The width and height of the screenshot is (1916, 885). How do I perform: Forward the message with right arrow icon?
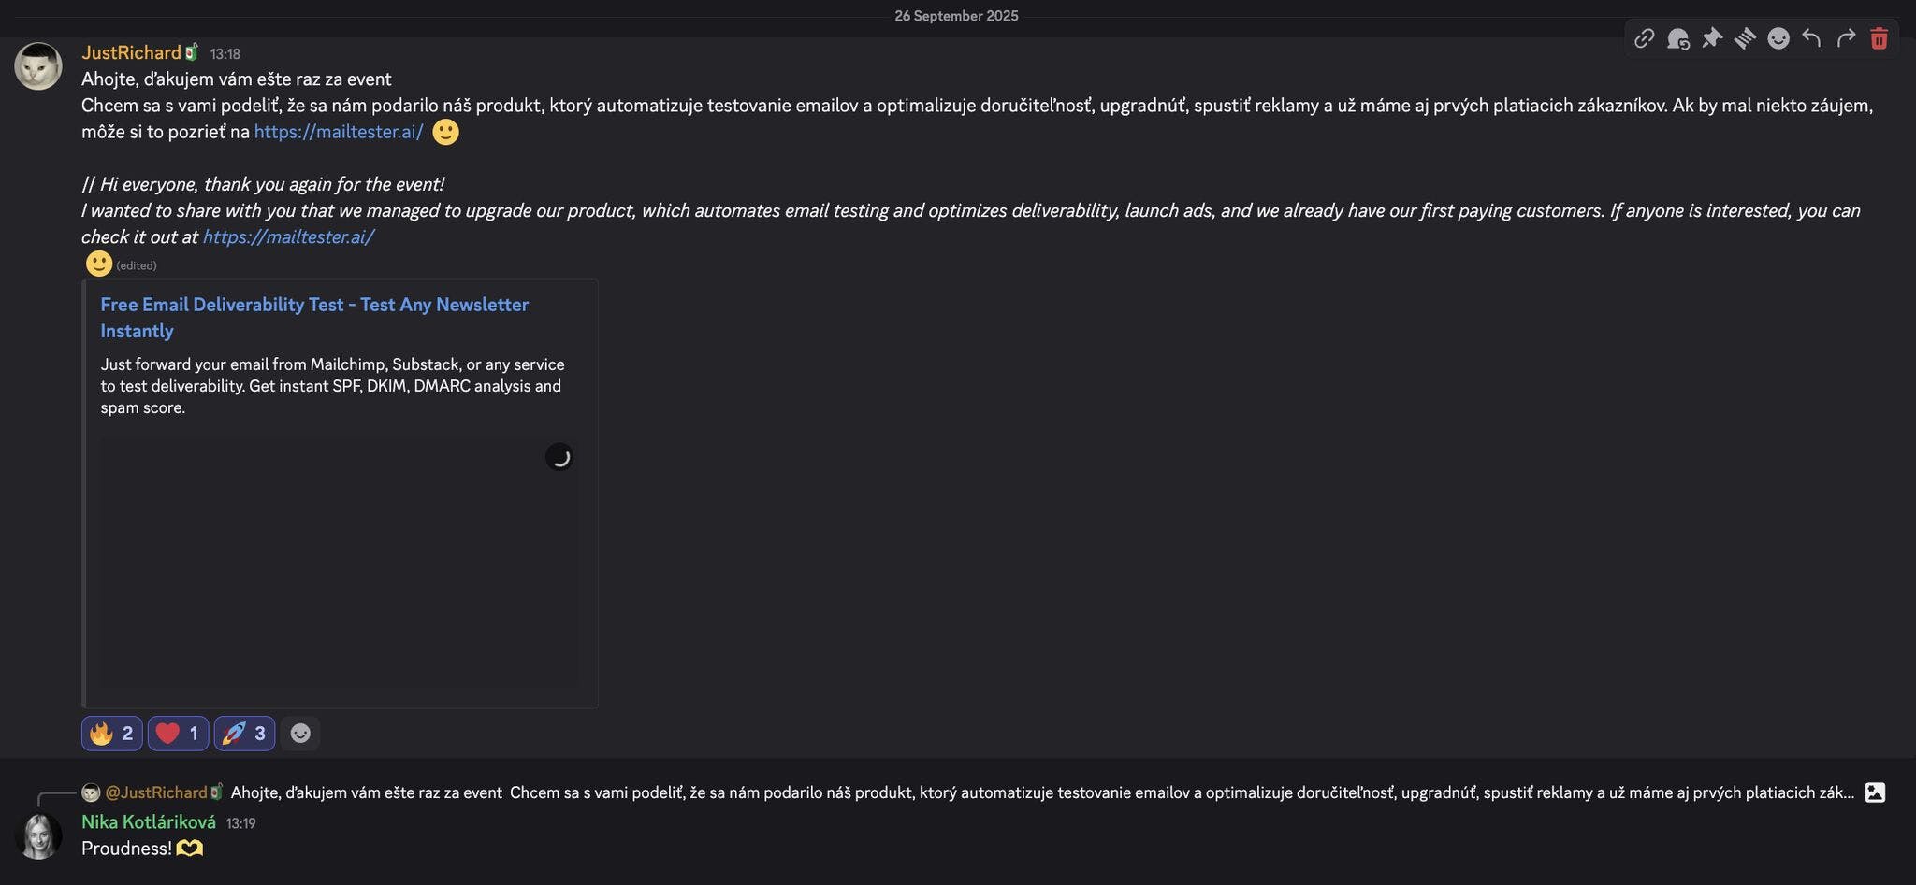coord(1845,38)
